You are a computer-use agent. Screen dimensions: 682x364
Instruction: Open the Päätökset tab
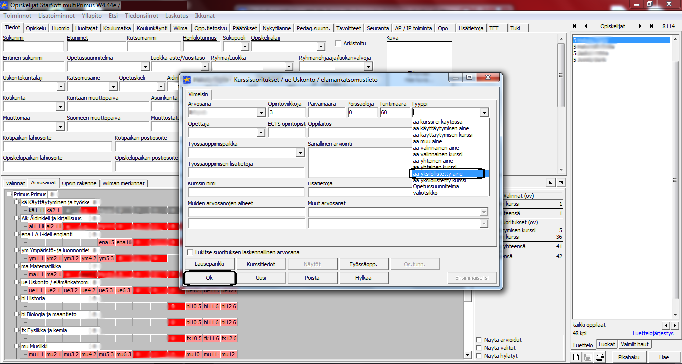(x=245, y=28)
